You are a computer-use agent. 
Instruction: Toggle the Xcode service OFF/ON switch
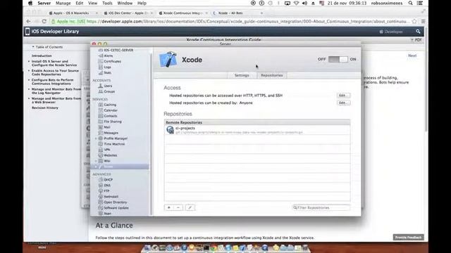(x=338, y=59)
